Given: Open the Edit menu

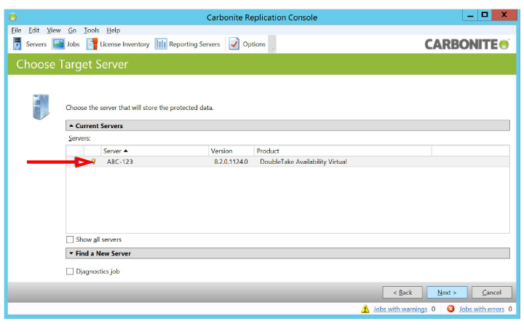Looking at the screenshot, I should tap(33, 31).
